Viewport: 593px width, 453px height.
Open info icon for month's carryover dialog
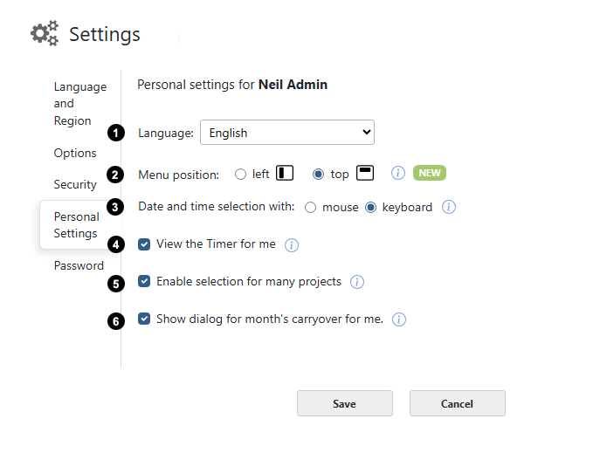click(x=399, y=319)
